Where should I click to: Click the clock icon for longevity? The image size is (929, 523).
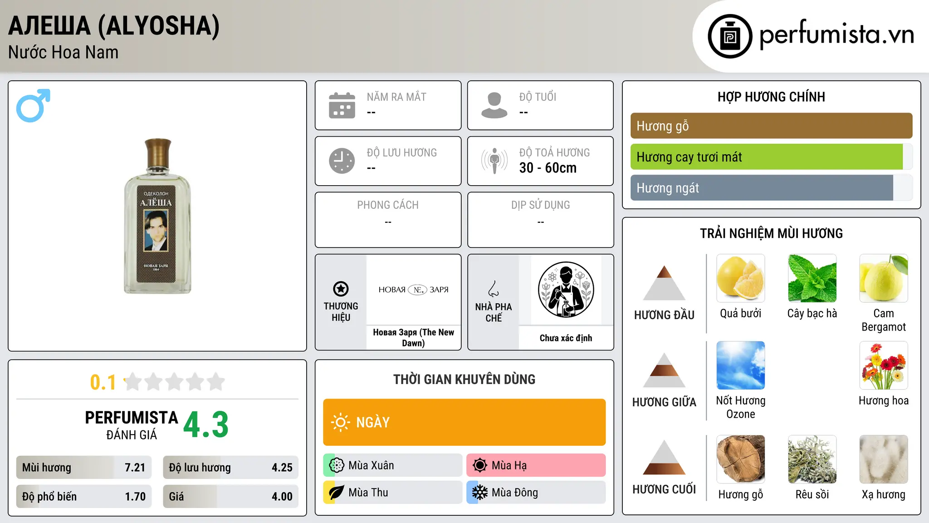[342, 161]
